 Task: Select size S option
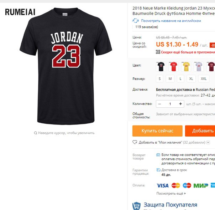coord(159,79)
